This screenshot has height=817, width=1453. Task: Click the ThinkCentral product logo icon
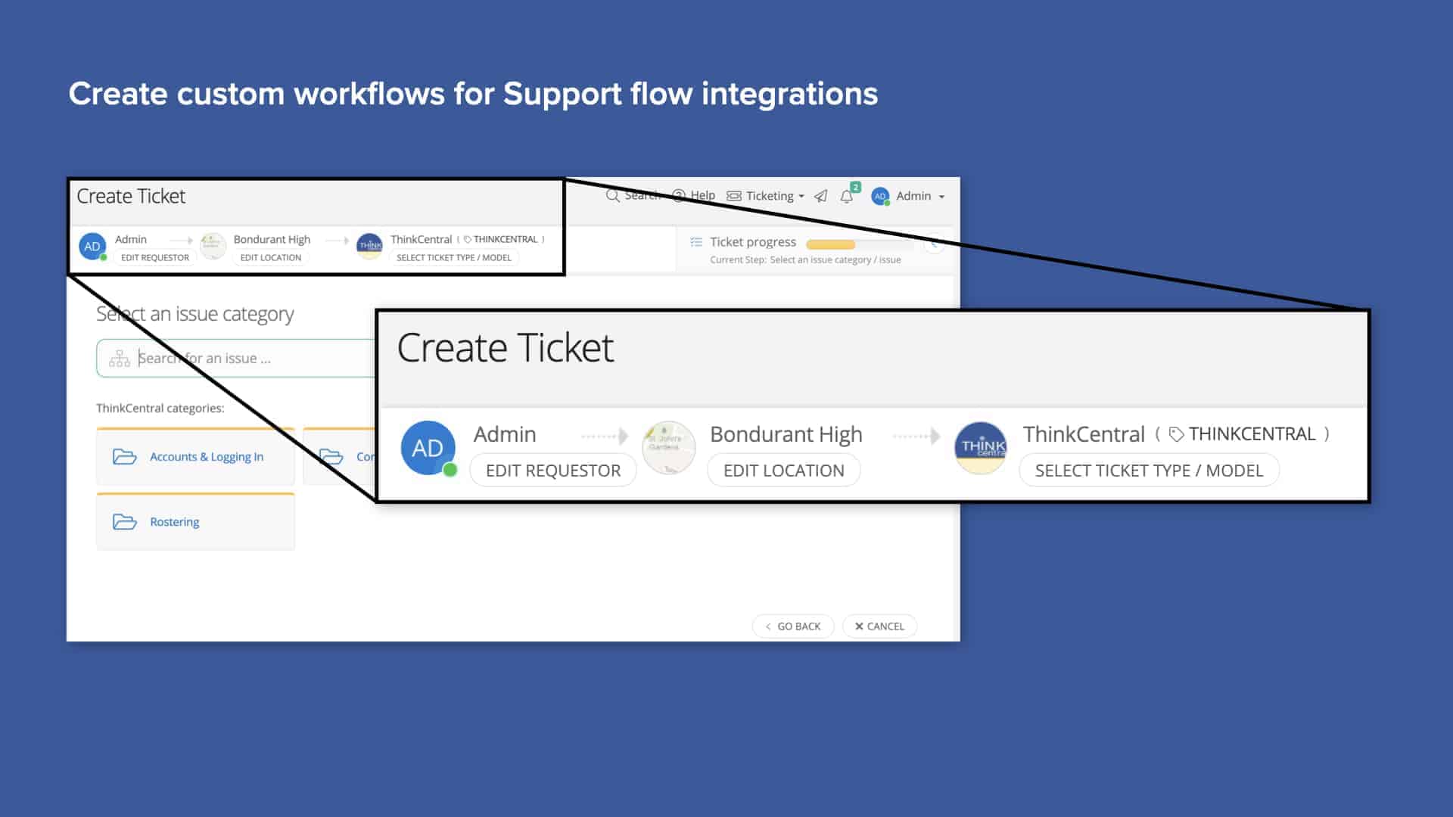tap(981, 448)
